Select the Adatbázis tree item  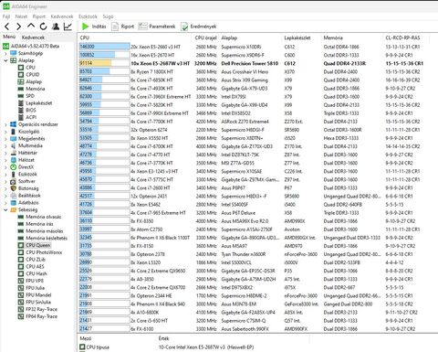pos(25,203)
